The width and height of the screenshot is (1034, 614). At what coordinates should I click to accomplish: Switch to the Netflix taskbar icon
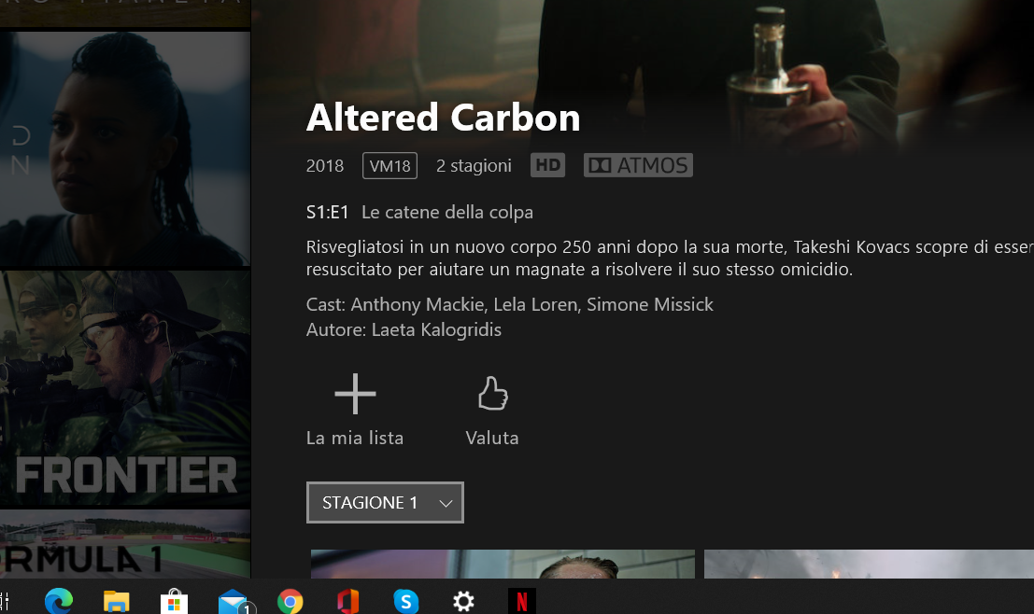(x=521, y=602)
